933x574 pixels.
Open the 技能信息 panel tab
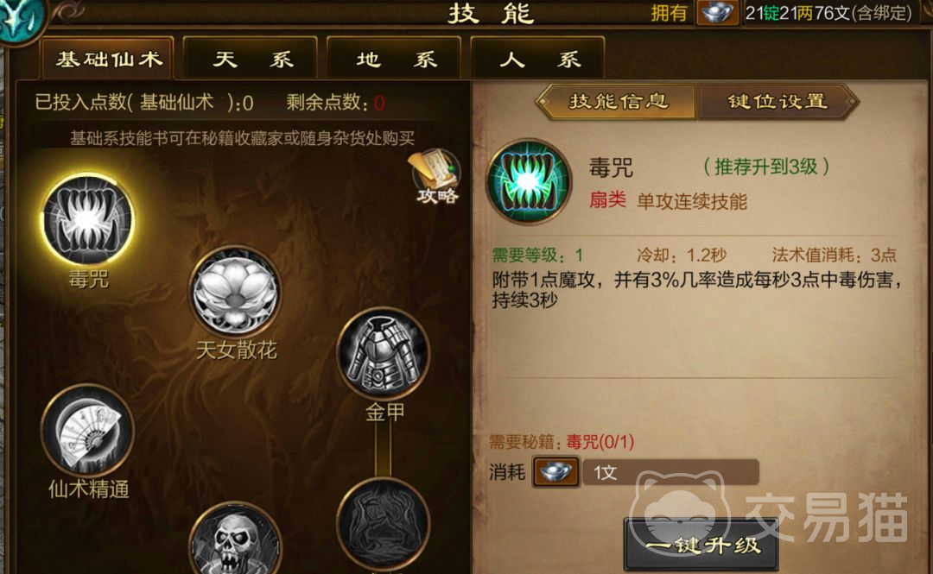(x=617, y=102)
